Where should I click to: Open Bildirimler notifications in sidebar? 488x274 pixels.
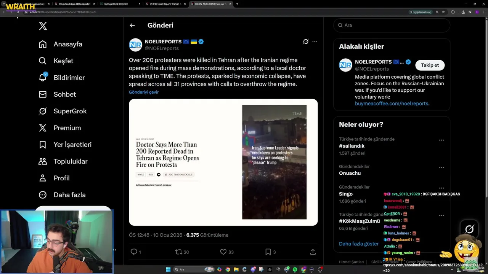61,78
